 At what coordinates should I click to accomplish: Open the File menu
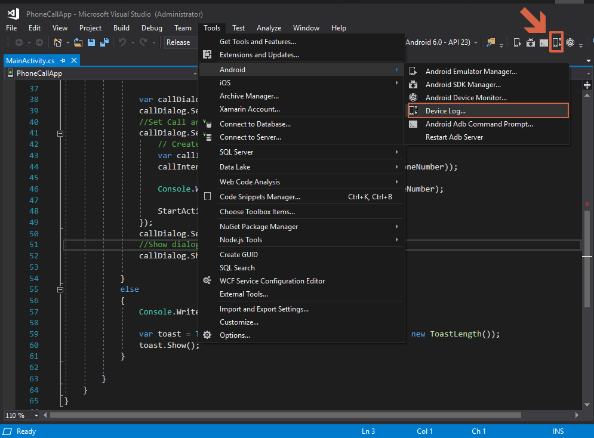point(11,28)
